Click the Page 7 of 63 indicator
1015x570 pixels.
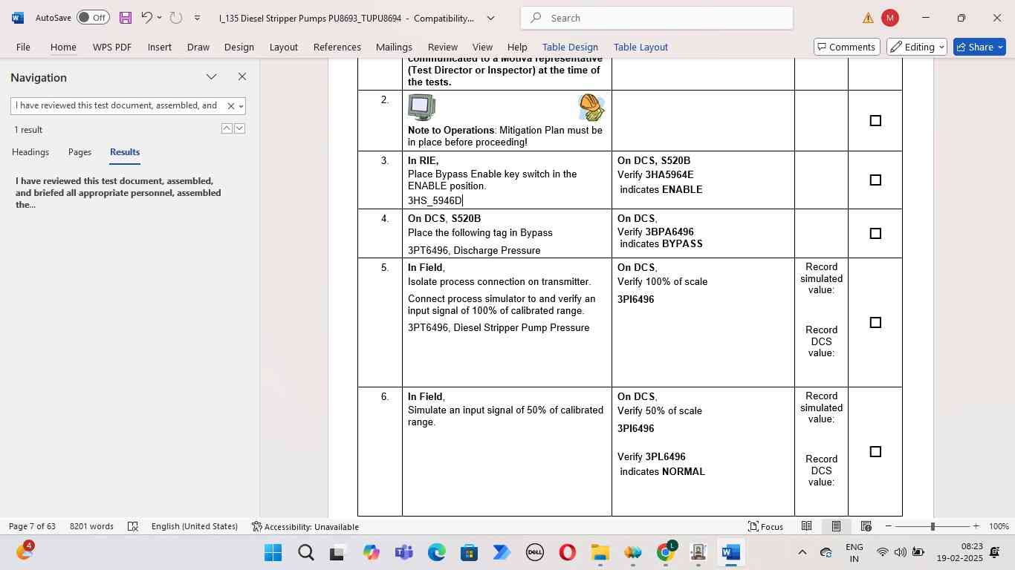pos(32,526)
